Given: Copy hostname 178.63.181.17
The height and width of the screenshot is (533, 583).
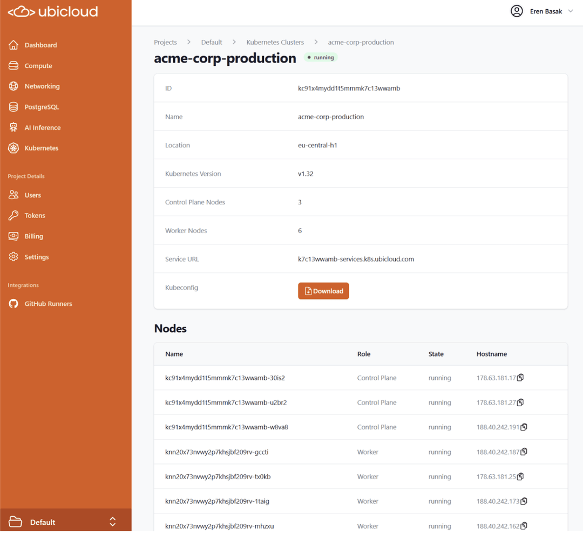Looking at the screenshot, I should point(520,378).
